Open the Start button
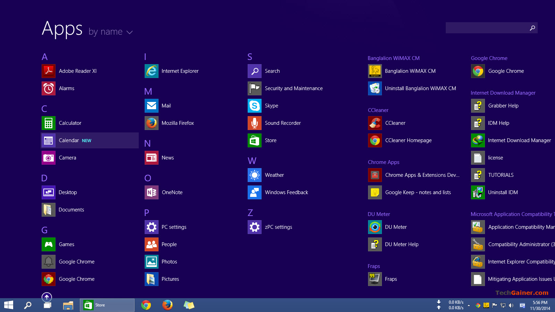Image resolution: width=555 pixels, height=312 pixels. (8, 305)
